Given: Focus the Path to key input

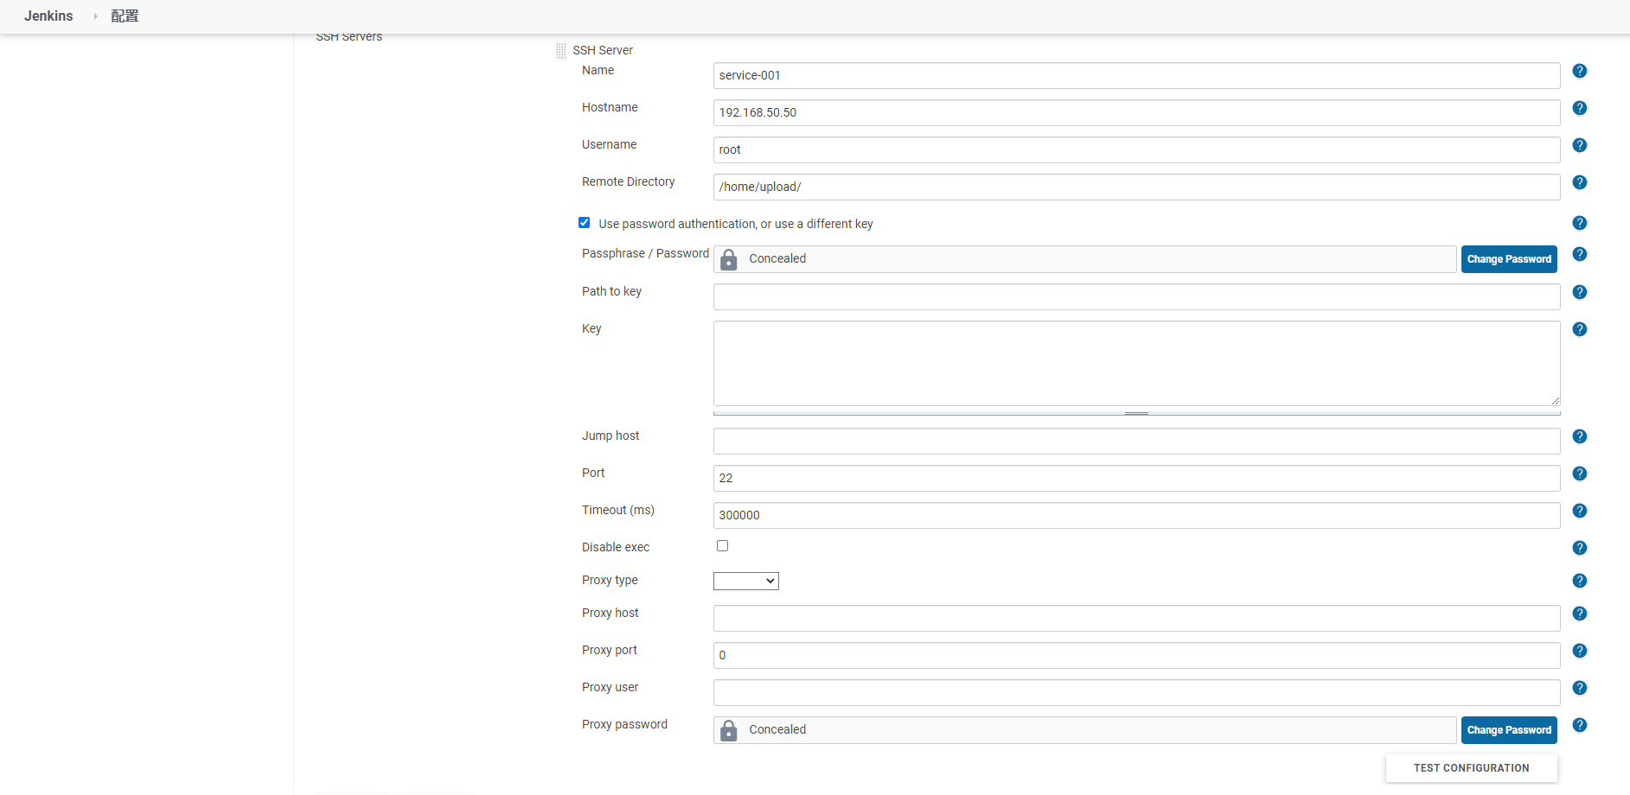Looking at the screenshot, I should click(x=1136, y=297).
